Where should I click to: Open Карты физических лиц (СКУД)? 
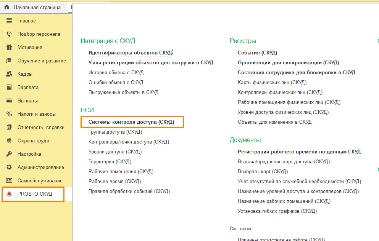(x=272, y=83)
